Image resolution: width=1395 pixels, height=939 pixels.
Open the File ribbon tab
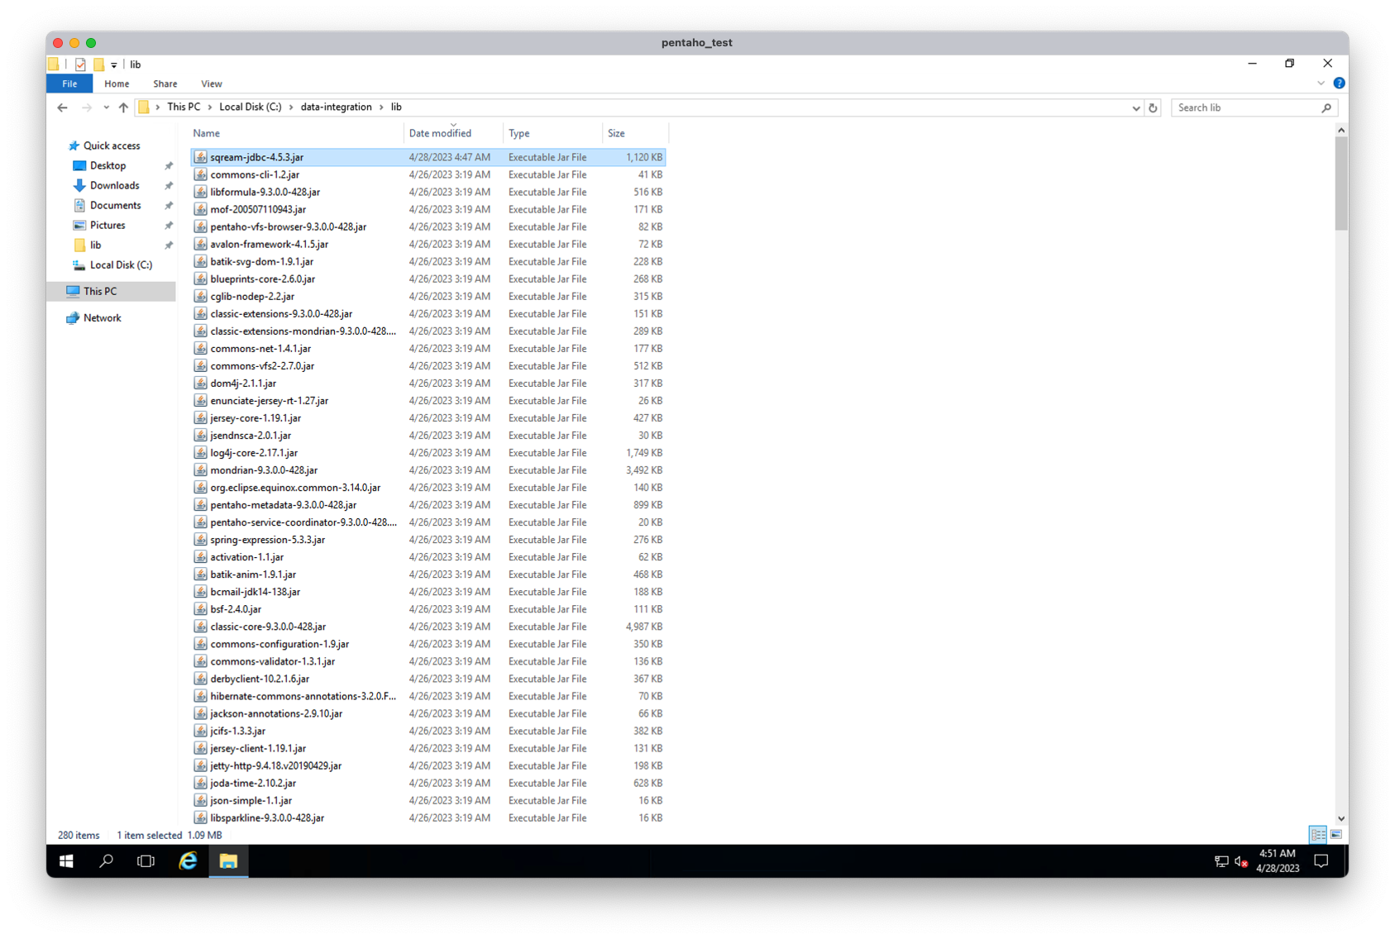(69, 83)
